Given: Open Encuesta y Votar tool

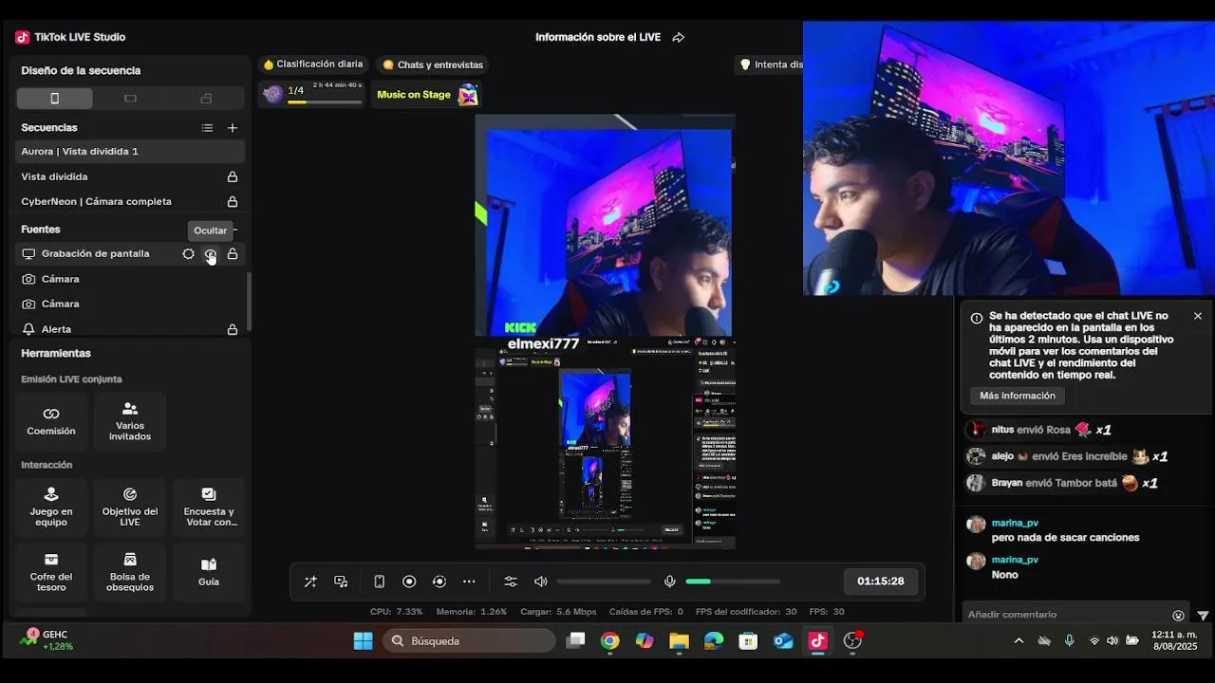Looking at the screenshot, I should click(x=209, y=508).
